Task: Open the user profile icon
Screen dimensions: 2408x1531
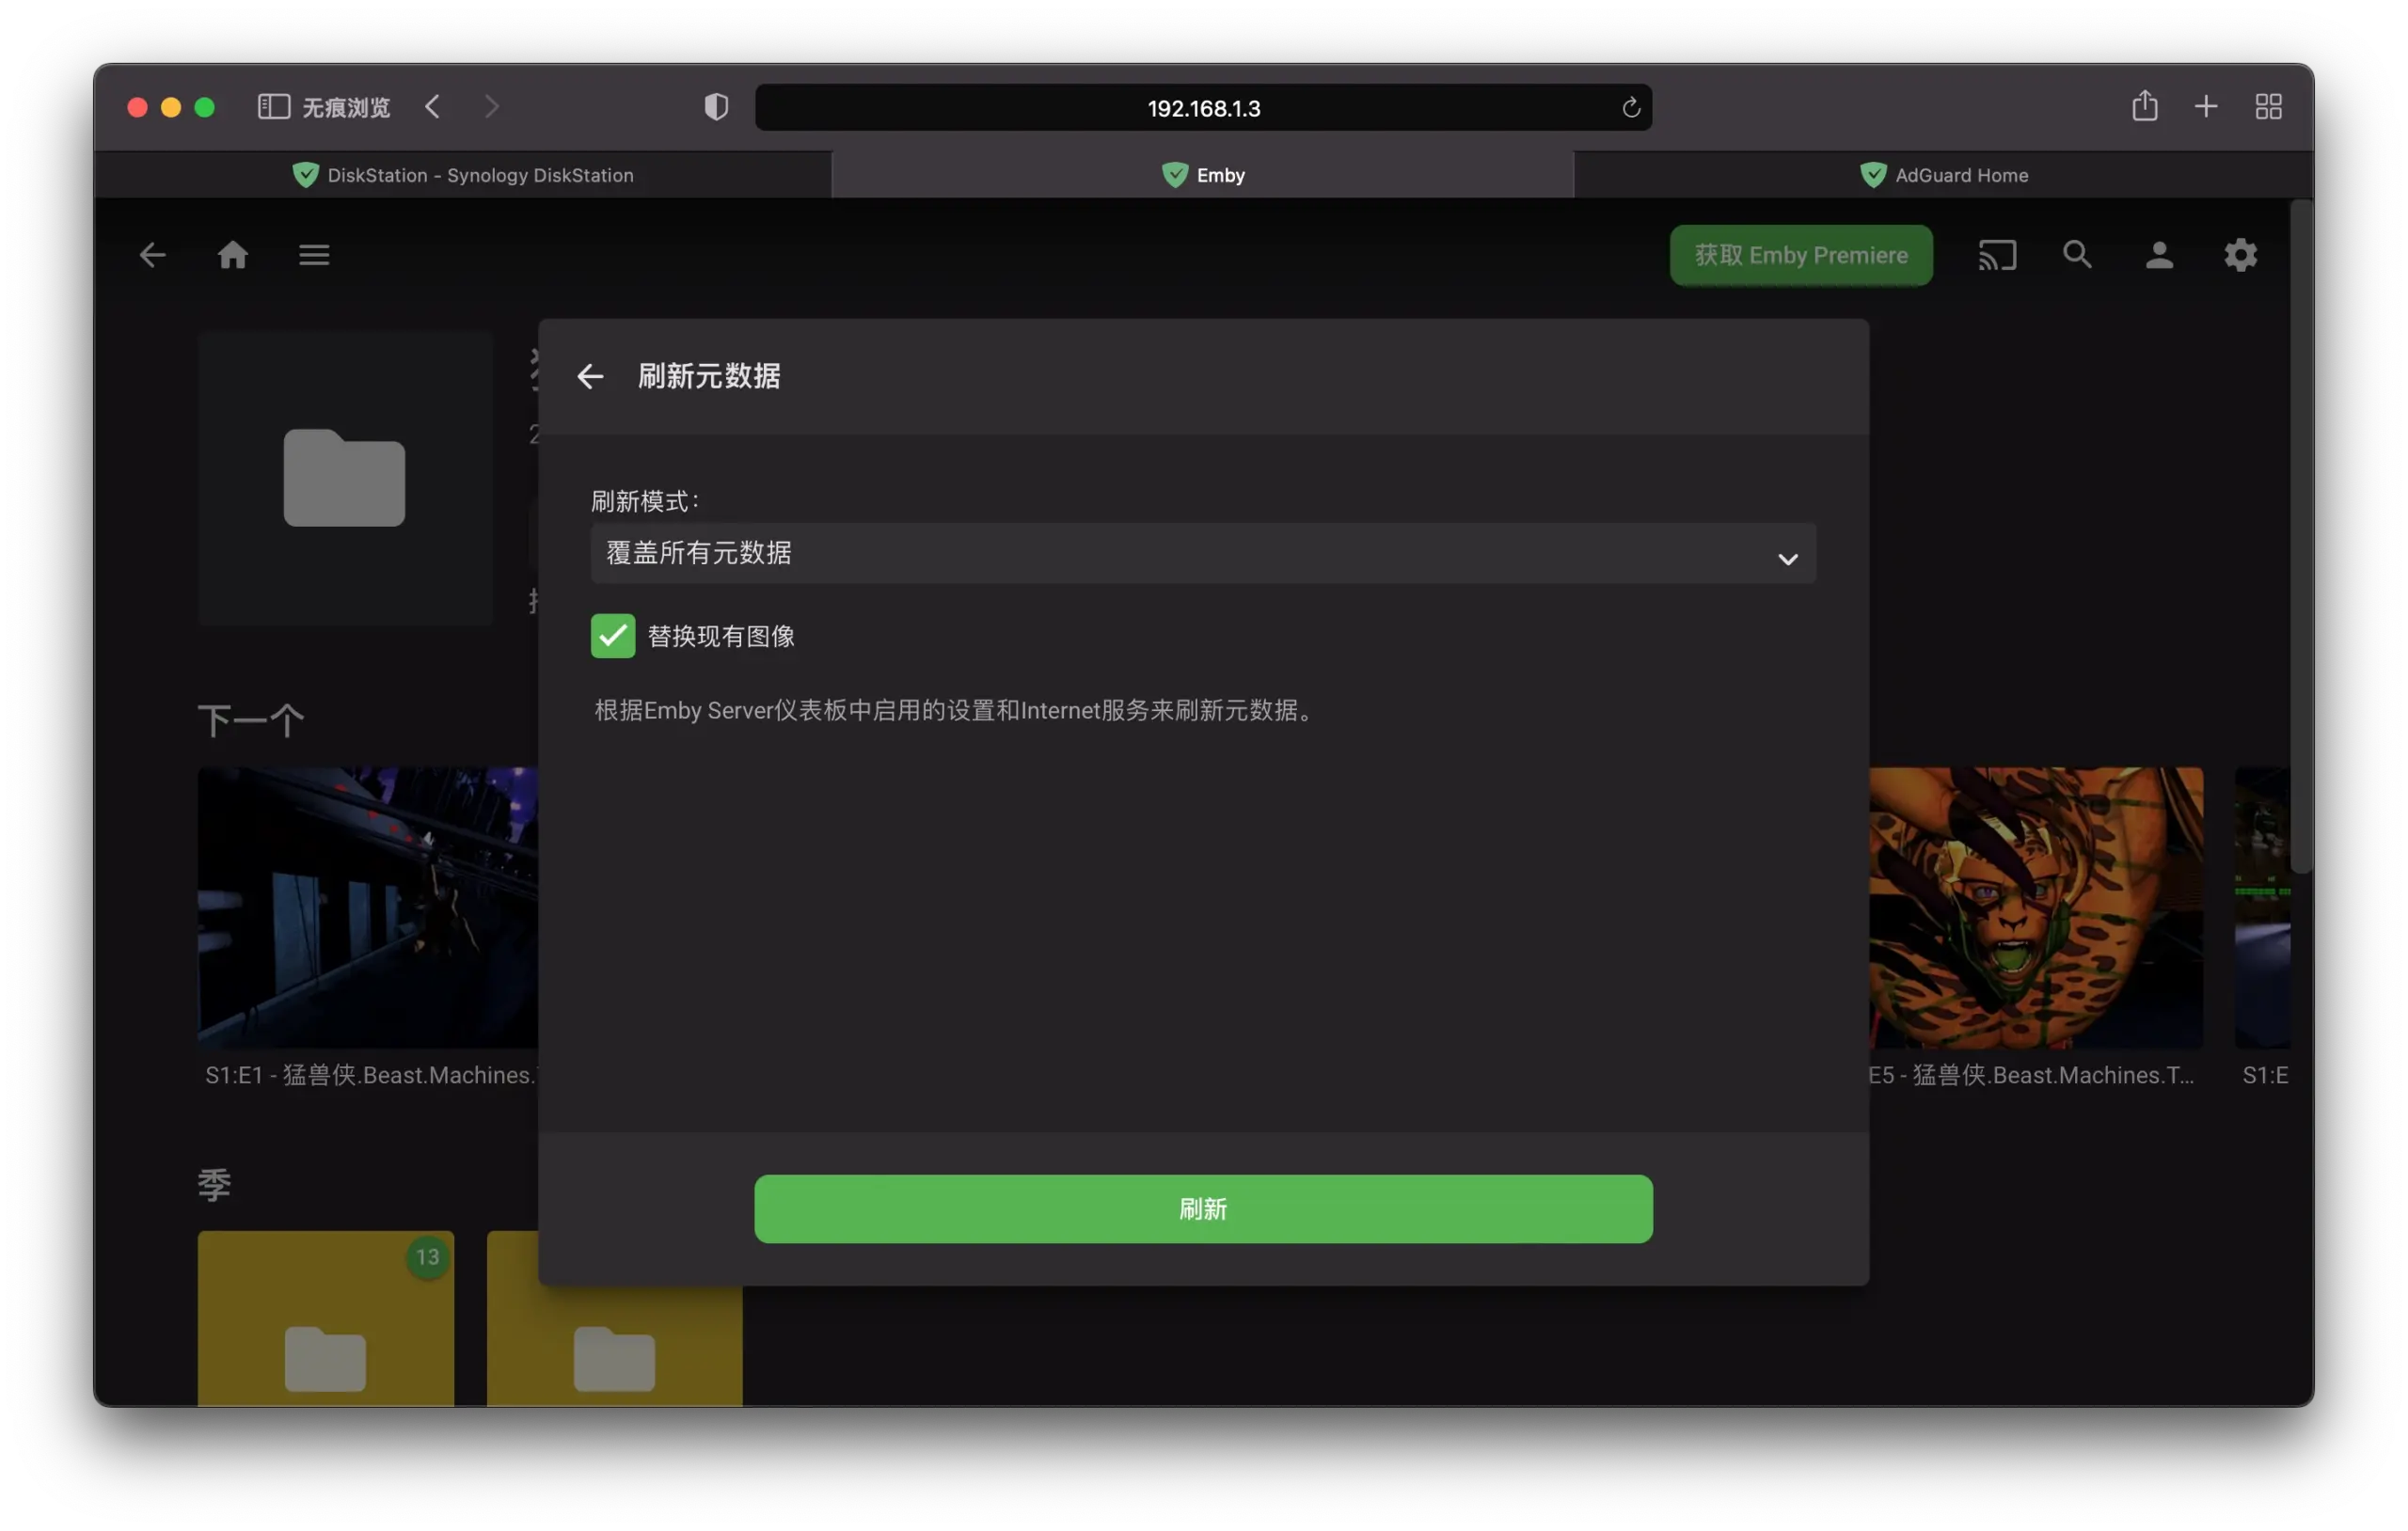Action: click(x=2159, y=255)
